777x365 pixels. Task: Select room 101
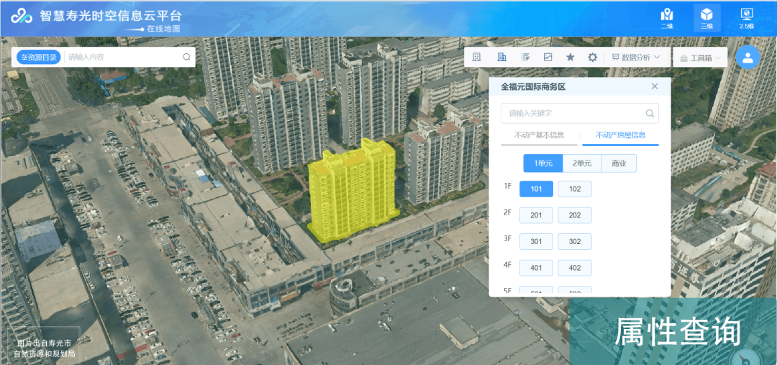(536, 189)
